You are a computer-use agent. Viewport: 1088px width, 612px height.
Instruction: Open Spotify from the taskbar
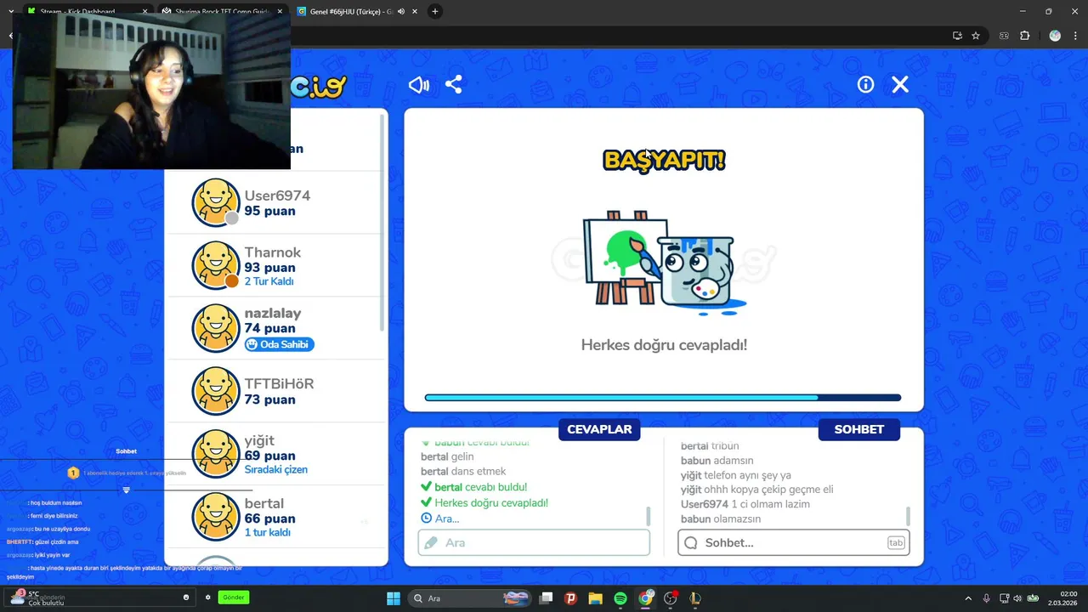[620, 598]
